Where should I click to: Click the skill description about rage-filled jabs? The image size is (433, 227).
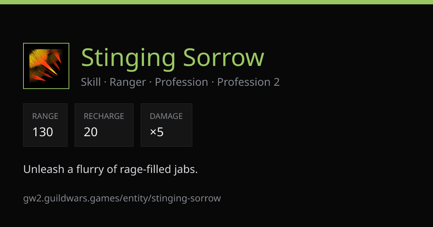point(110,169)
